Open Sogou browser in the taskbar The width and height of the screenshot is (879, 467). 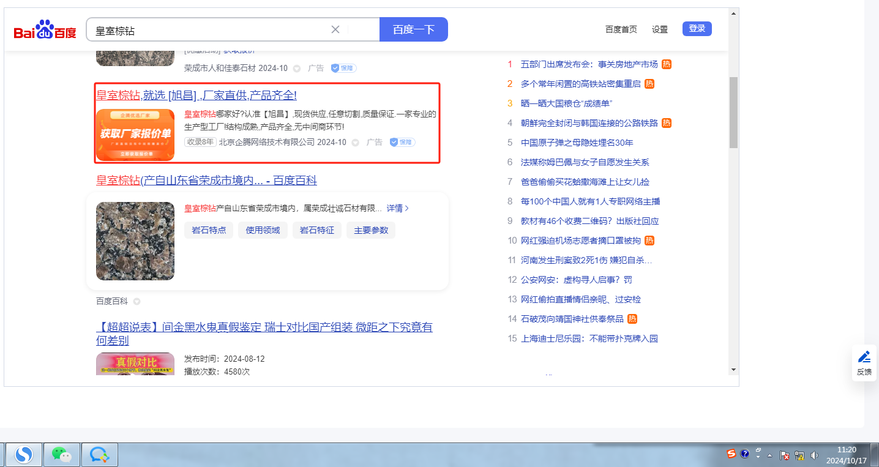(x=24, y=454)
